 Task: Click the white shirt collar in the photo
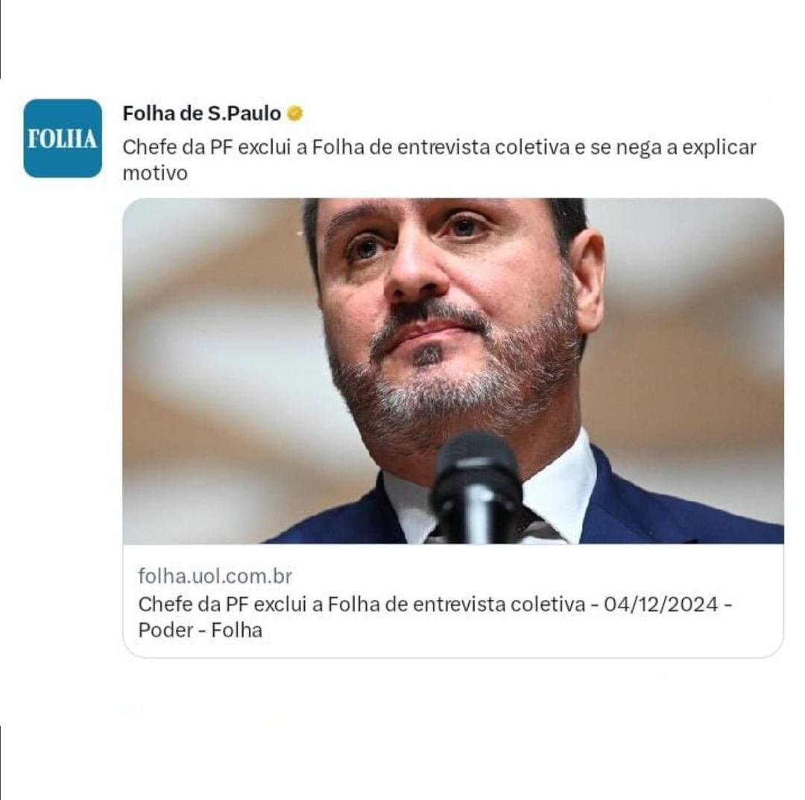point(560,488)
